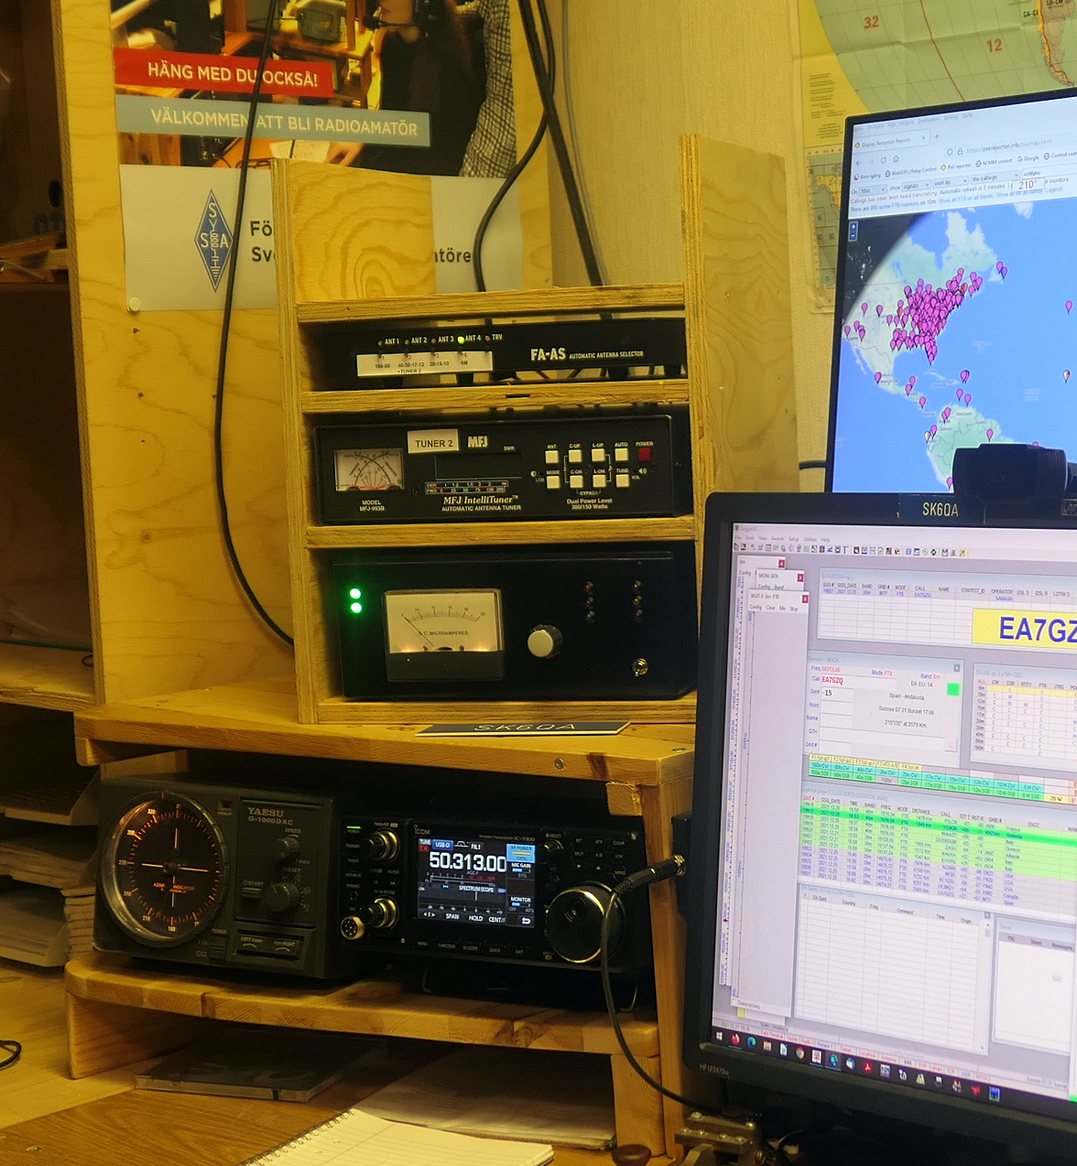This screenshot has height=1166, width=1077.
Task: Zoom out on the PSK Reporter map
Action: pos(854,234)
